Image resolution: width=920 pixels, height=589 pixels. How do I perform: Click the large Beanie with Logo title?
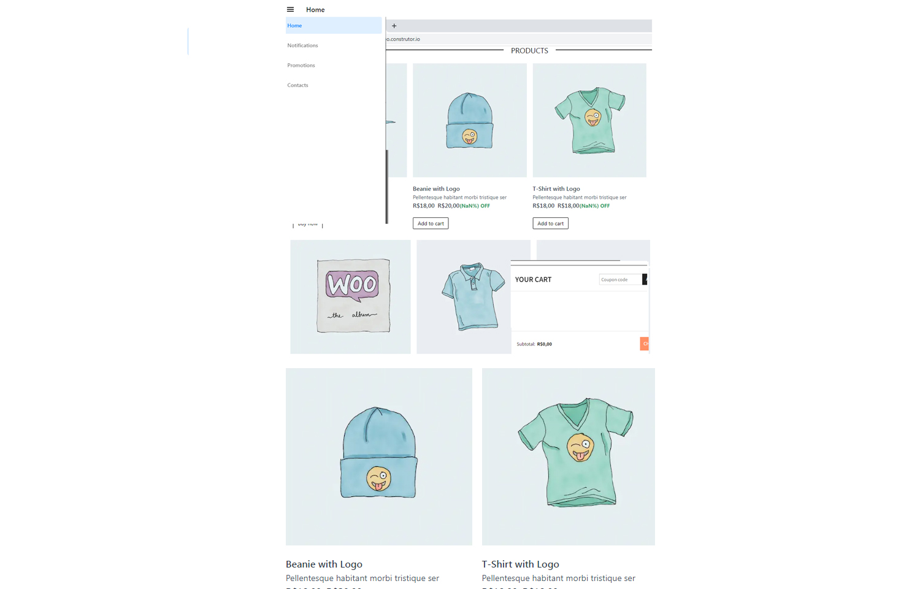(324, 564)
